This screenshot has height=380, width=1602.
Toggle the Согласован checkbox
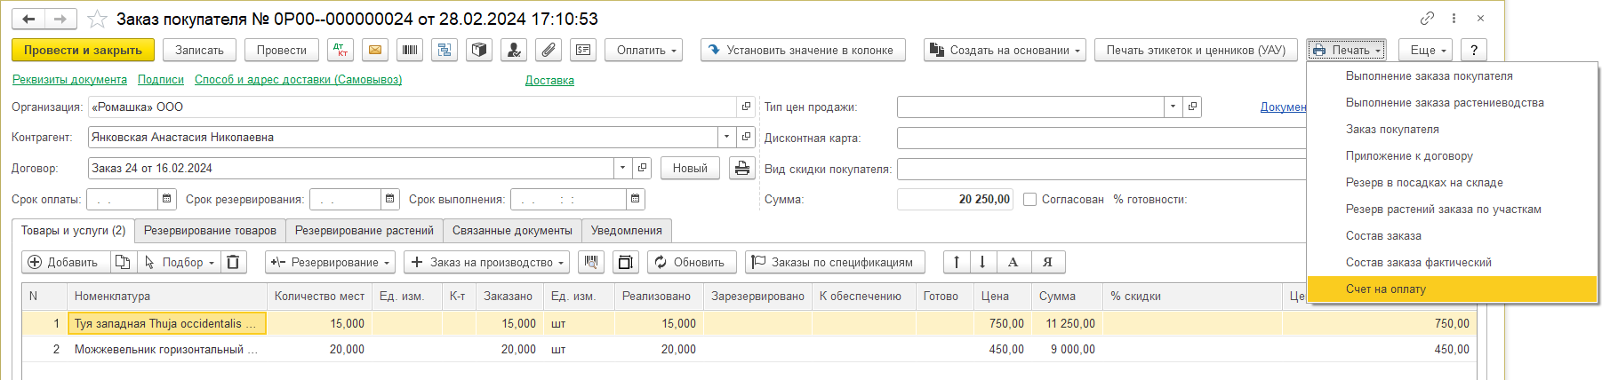click(x=1029, y=200)
